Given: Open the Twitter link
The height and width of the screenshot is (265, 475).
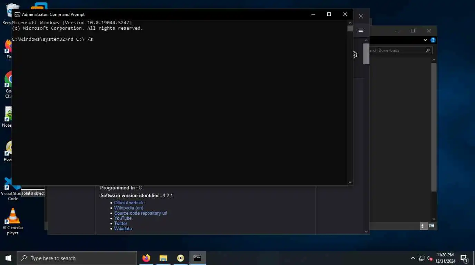Looking at the screenshot, I should (x=121, y=224).
